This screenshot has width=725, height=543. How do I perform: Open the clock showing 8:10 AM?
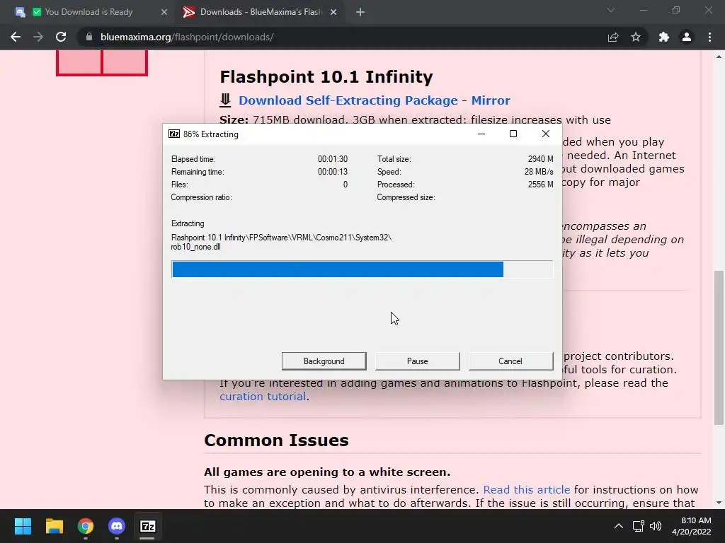691,526
